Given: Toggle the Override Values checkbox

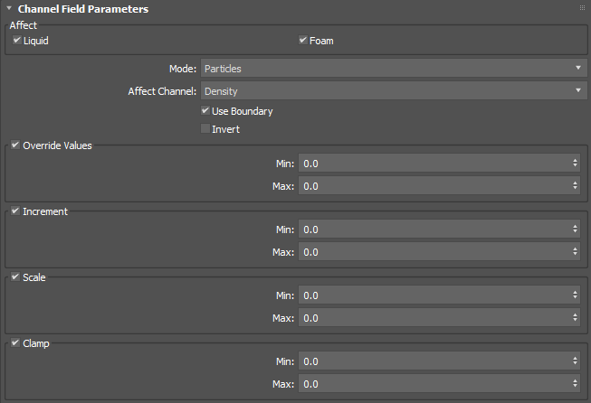Looking at the screenshot, I should tap(15, 145).
